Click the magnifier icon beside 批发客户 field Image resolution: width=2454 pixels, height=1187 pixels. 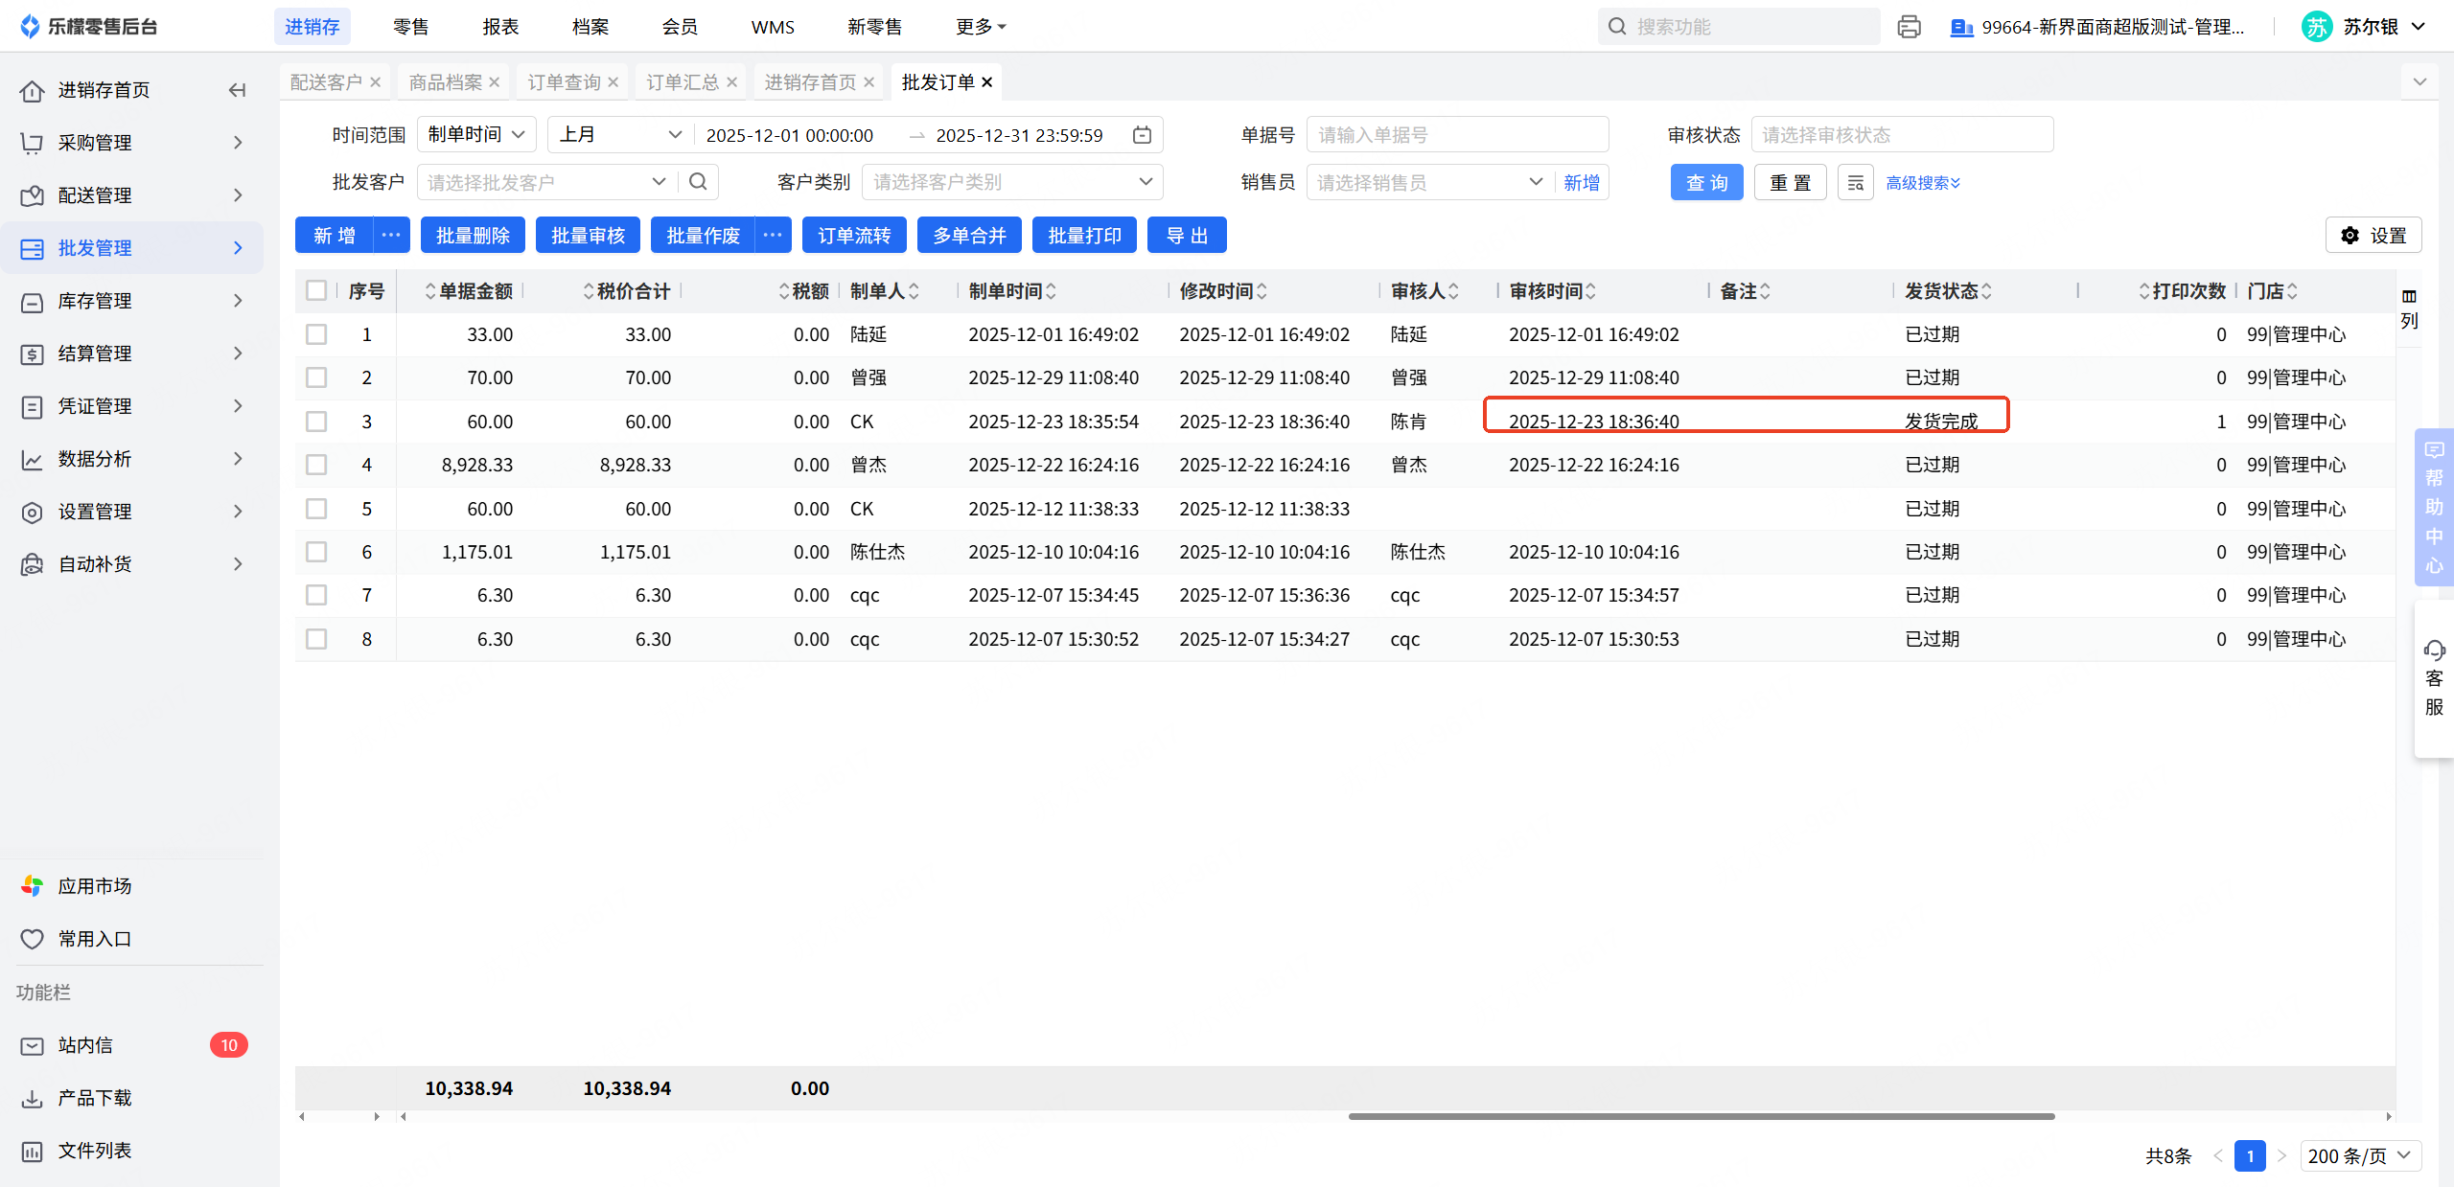[698, 182]
